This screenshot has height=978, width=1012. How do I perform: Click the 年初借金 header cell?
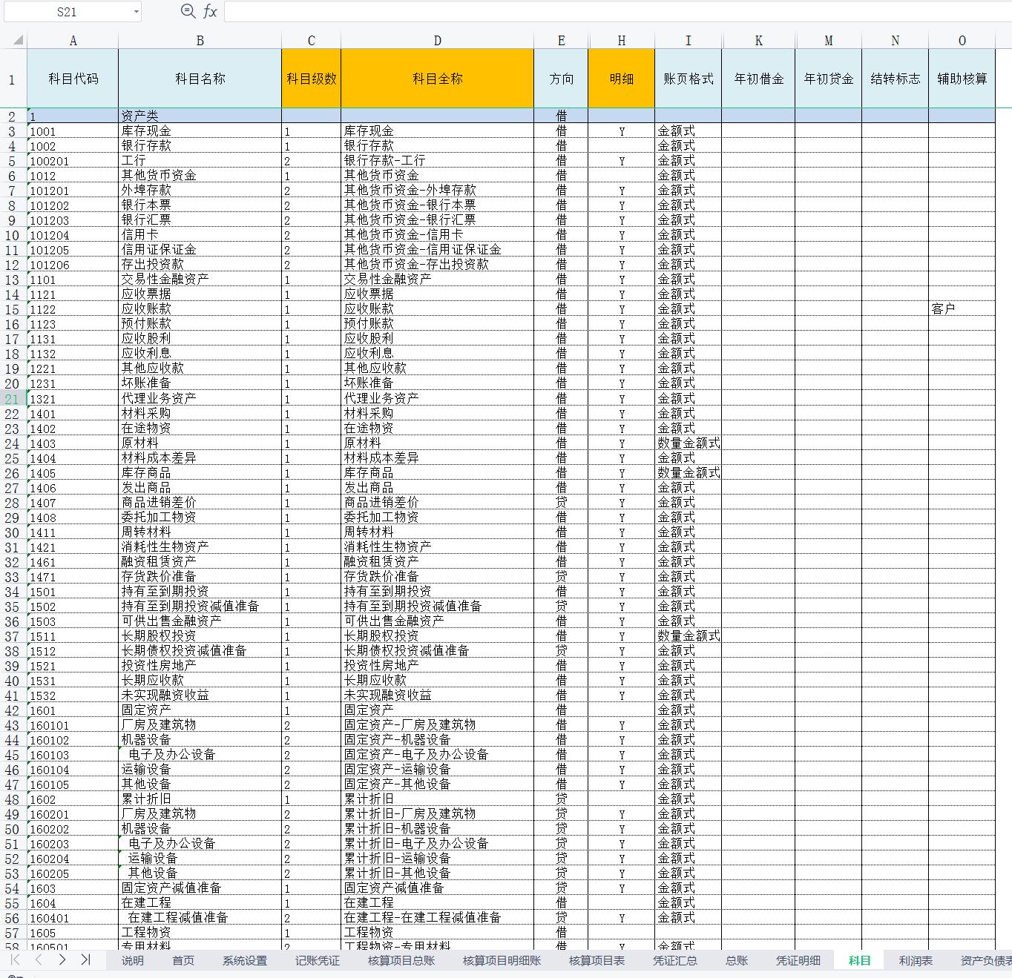point(759,79)
